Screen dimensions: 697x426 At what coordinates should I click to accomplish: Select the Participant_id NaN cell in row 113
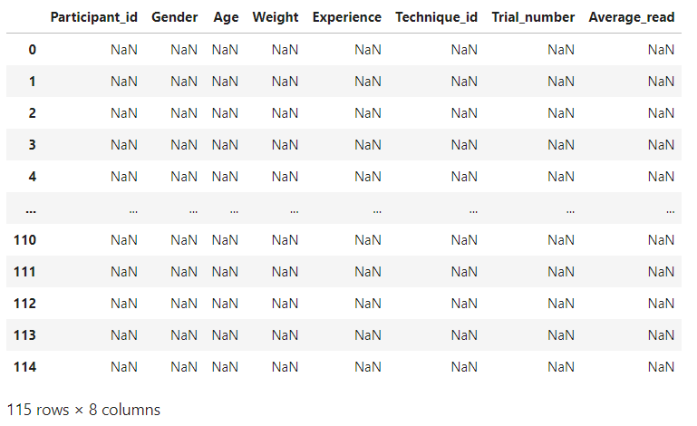point(124,335)
